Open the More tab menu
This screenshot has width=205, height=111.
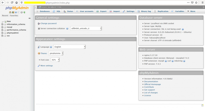(x=191, y=11)
